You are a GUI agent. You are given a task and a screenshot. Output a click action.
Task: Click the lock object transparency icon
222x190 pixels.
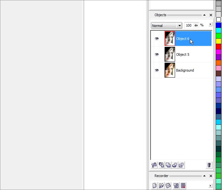(x=154, y=165)
